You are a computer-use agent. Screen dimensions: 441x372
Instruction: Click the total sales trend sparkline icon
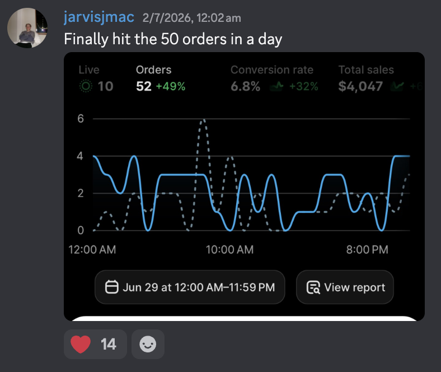397,86
